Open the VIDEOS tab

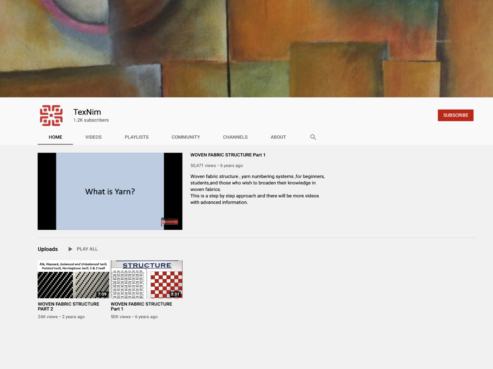(94, 137)
